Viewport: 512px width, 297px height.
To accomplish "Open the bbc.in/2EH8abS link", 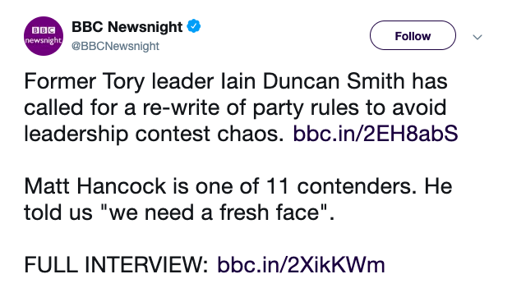I will [x=376, y=133].
